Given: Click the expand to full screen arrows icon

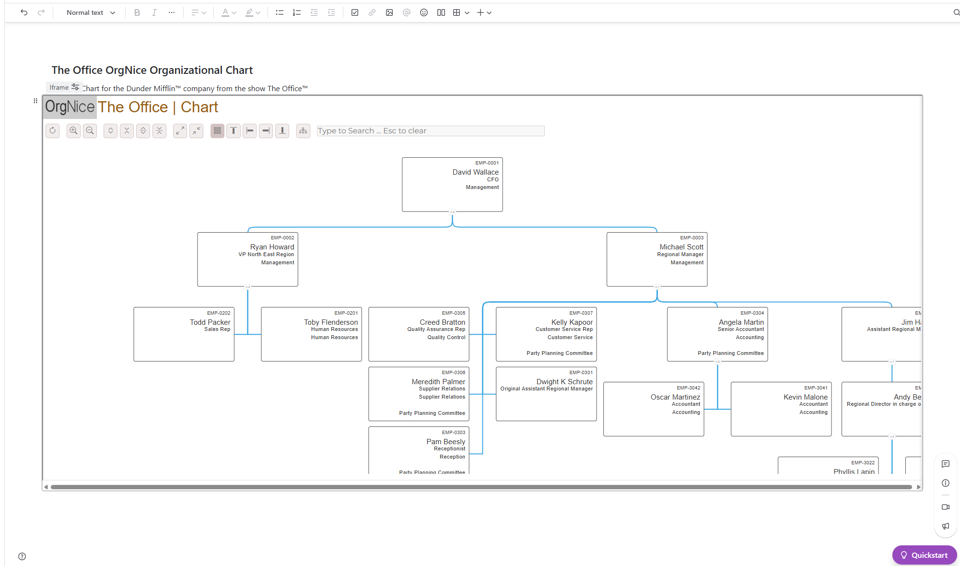Looking at the screenshot, I should (x=180, y=130).
